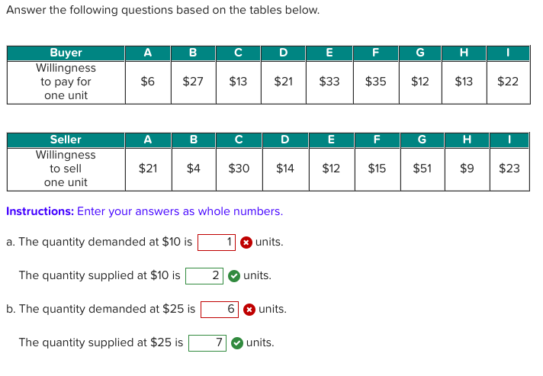The height and width of the screenshot is (376, 543).
Task: Click the red X icon for $25 demand
Action: (249, 310)
